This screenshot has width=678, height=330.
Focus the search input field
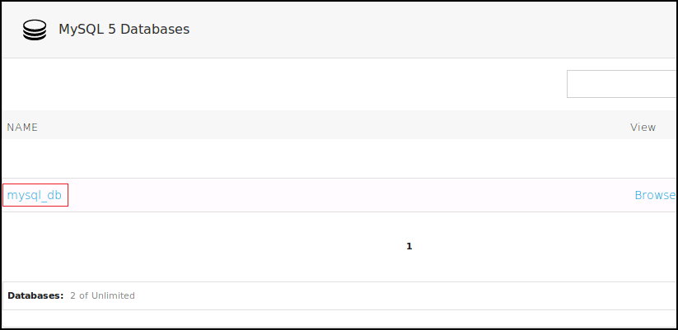(x=621, y=84)
